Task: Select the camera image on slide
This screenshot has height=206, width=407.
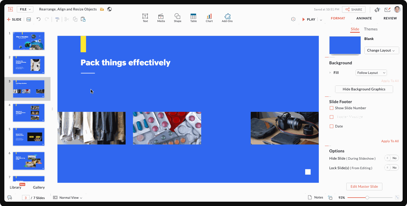Action: (x=285, y=128)
